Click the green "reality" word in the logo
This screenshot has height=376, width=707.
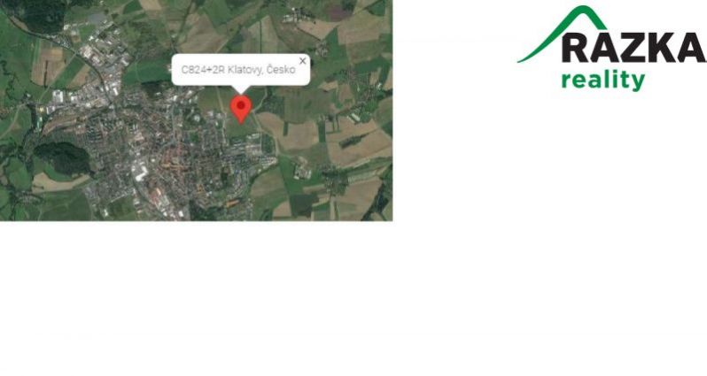602,81
